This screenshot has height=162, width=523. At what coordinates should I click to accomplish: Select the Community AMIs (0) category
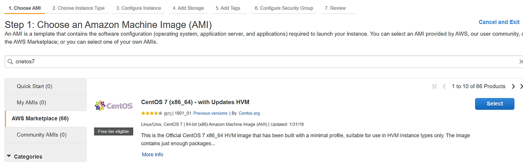pyautogui.click(x=46, y=135)
